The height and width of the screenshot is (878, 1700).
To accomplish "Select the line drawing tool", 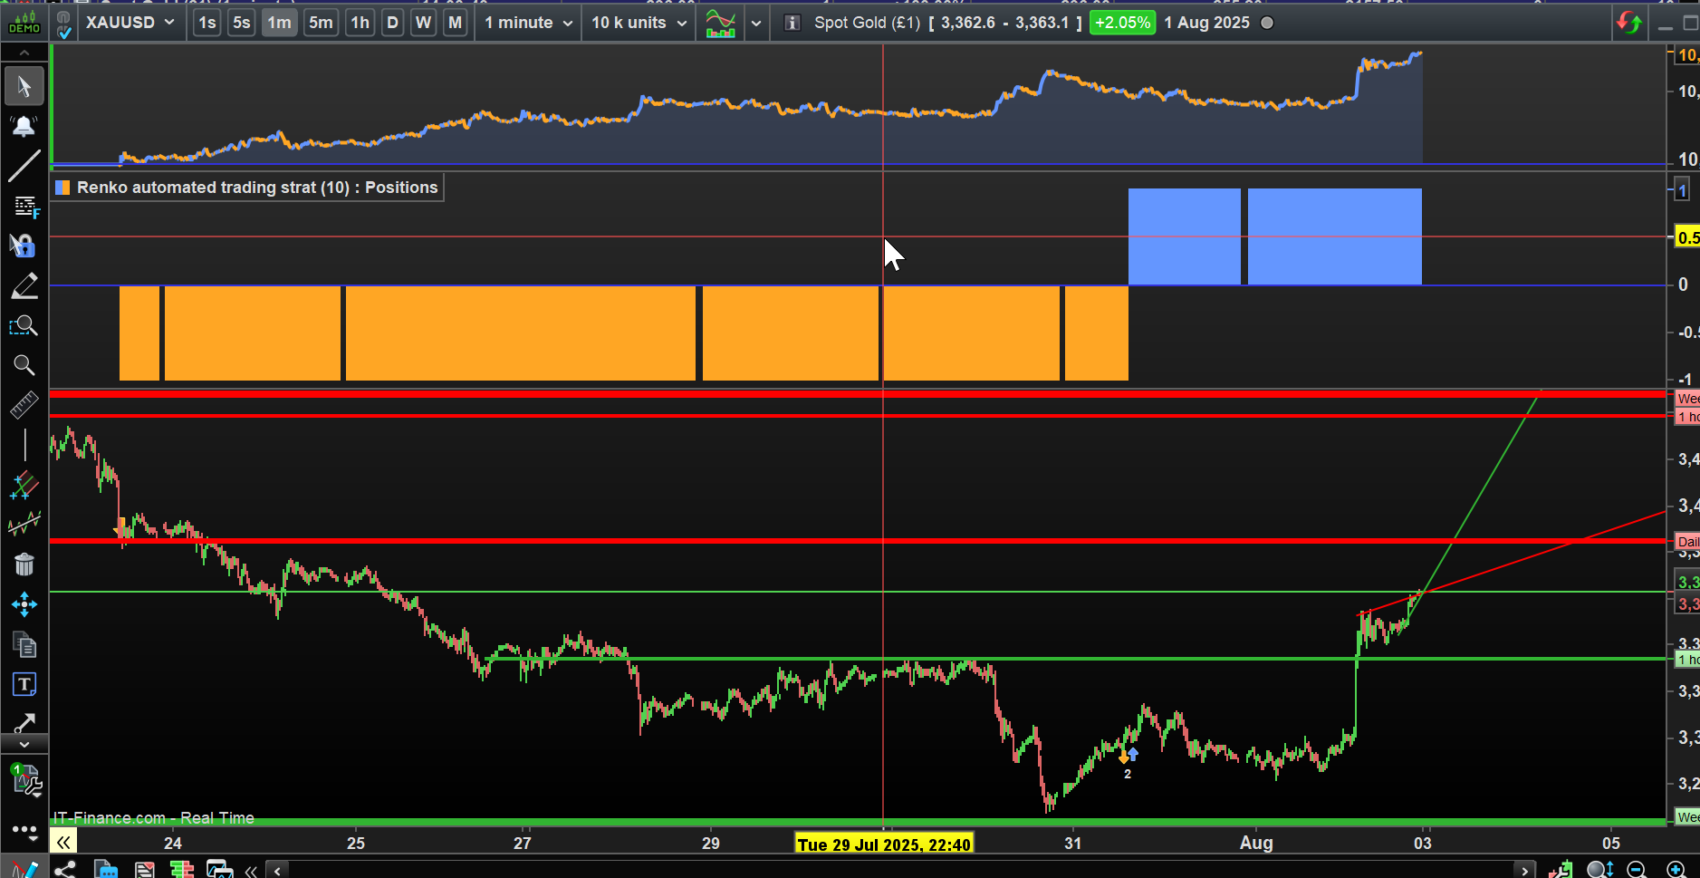I will tap(24, 166).
